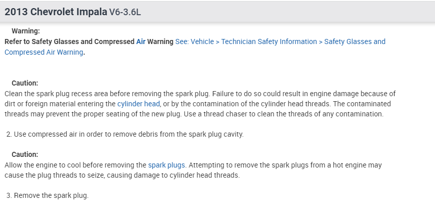
Task: Click the "2013 Chevrolet Impala" title
Action: pos(56,12)
